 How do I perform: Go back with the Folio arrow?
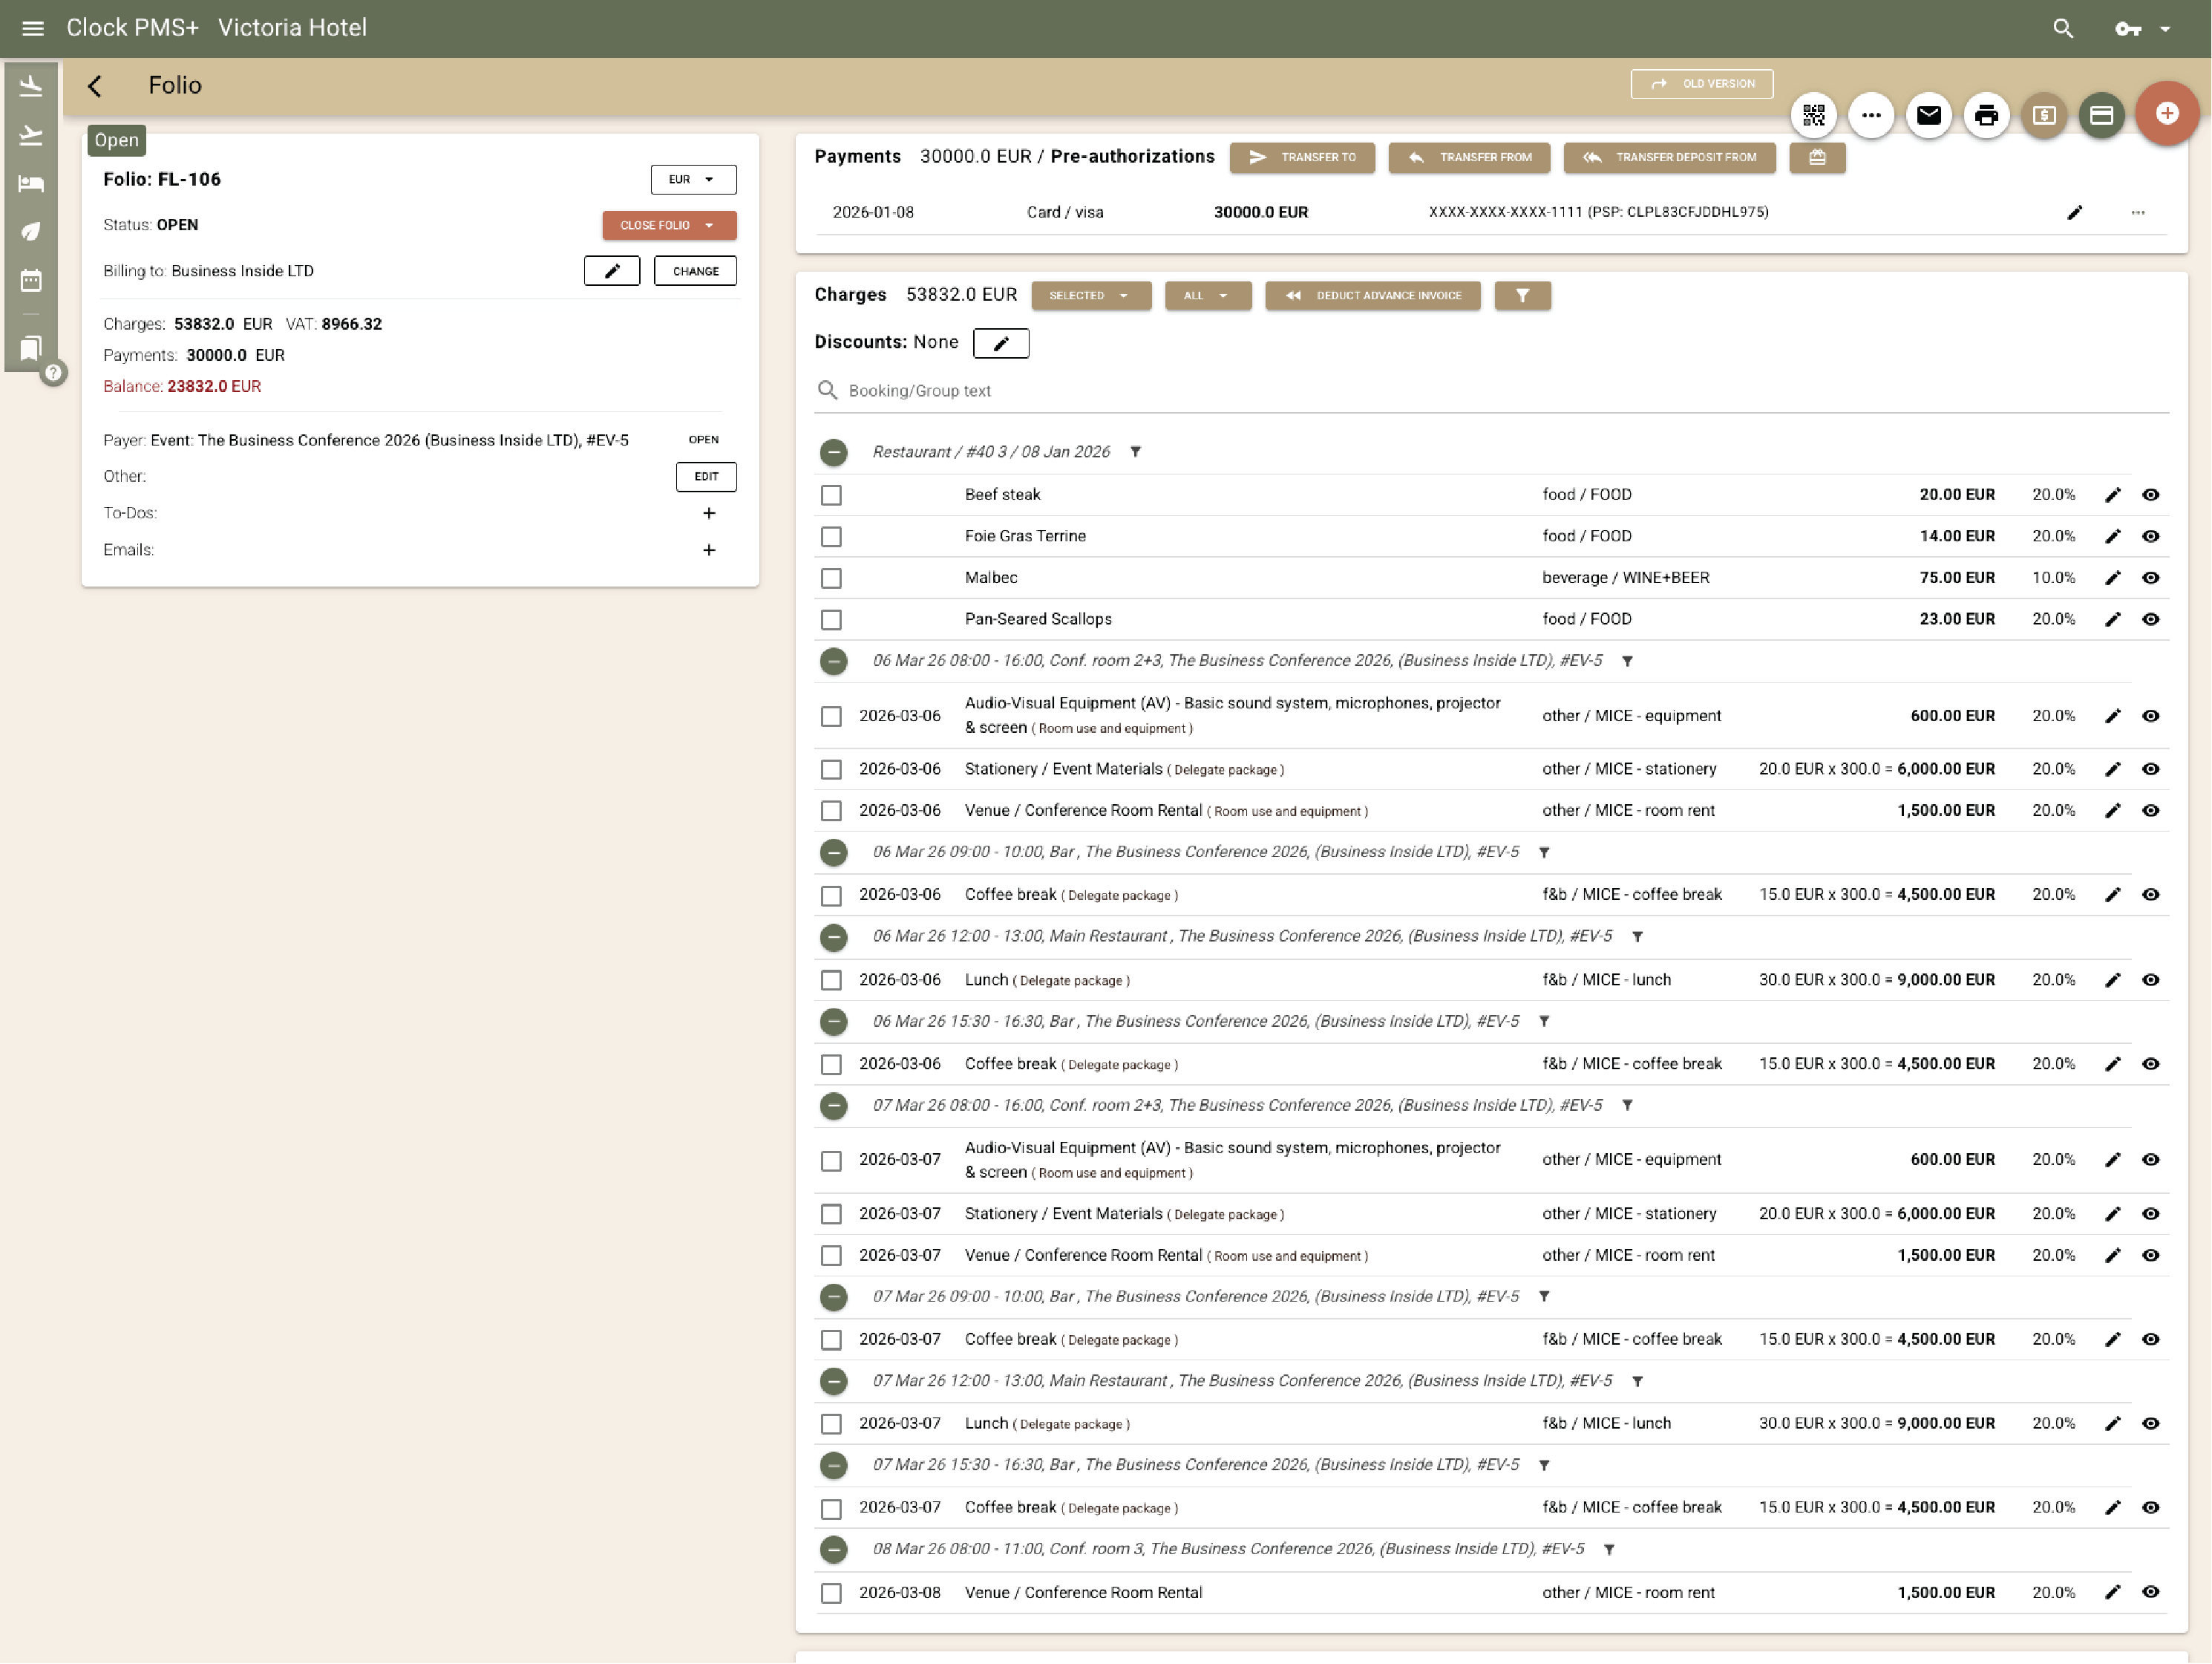click(95, 86)
